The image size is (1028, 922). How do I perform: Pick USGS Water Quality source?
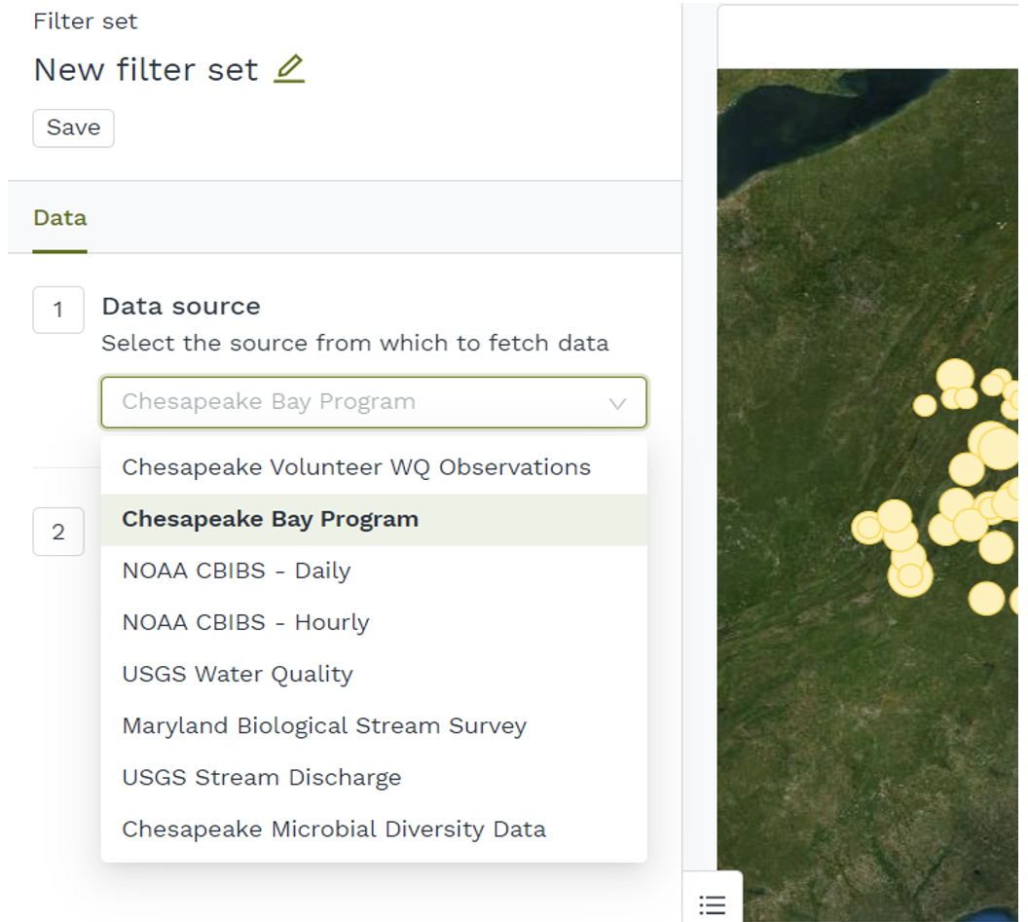[x=374, y=674]
